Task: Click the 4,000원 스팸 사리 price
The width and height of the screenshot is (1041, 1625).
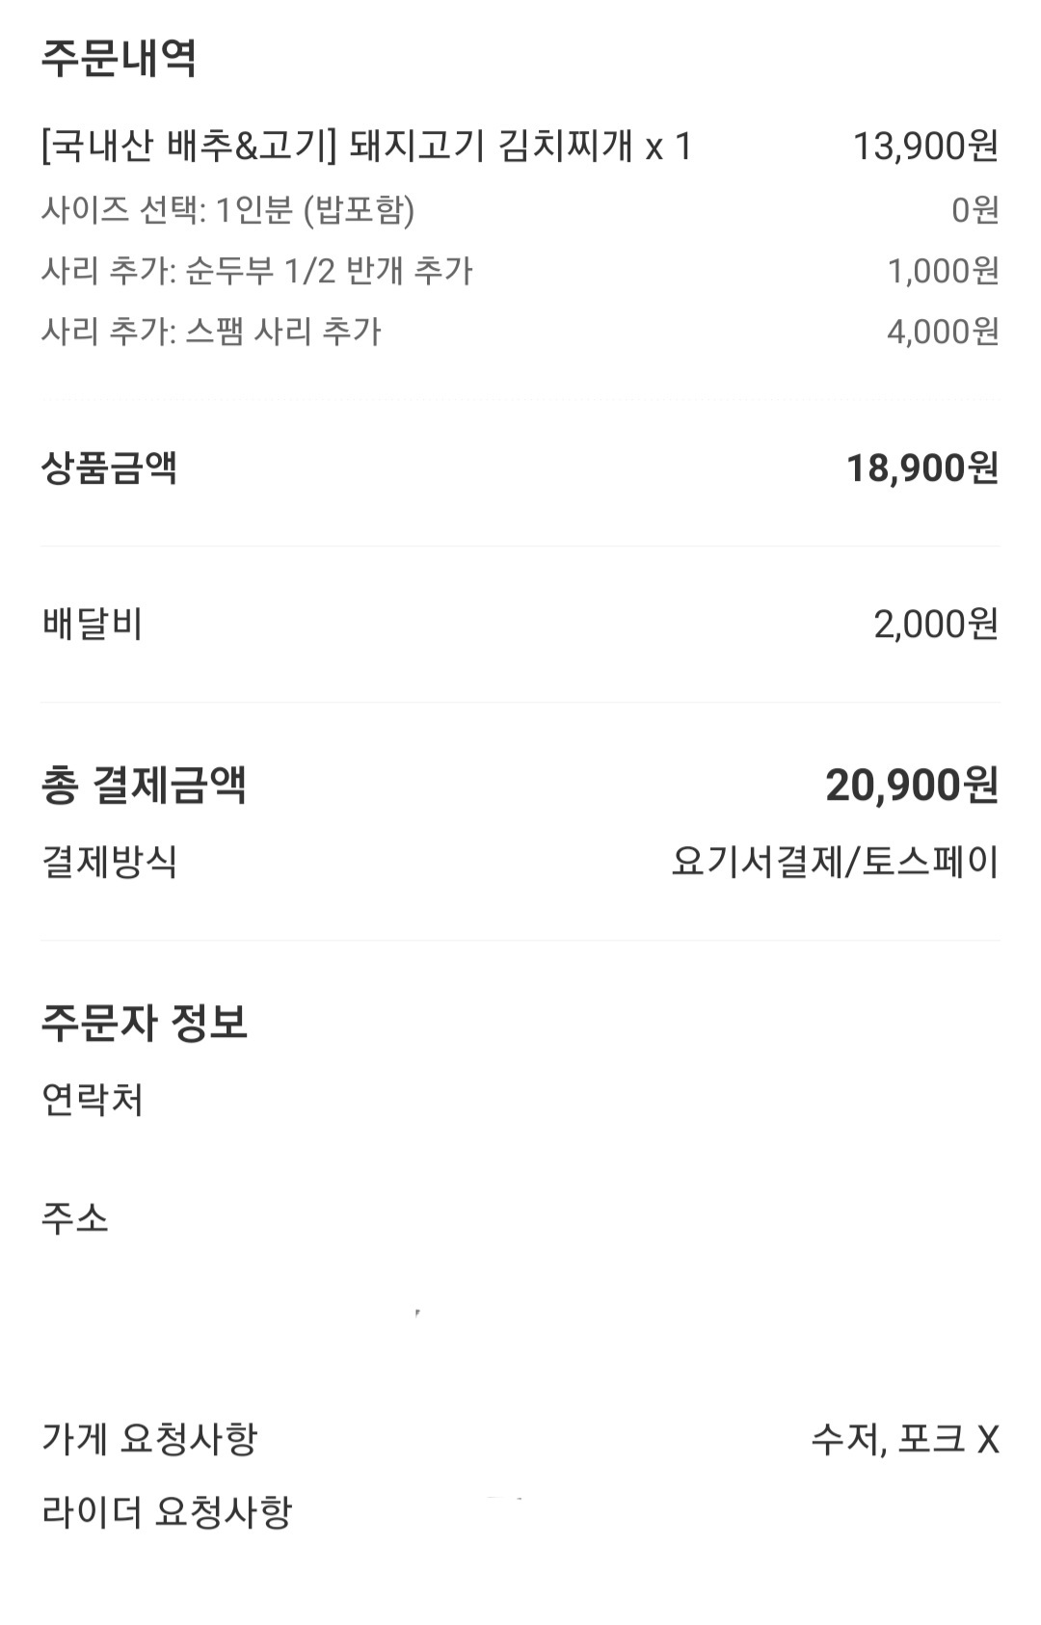Action: pos(942,332)
